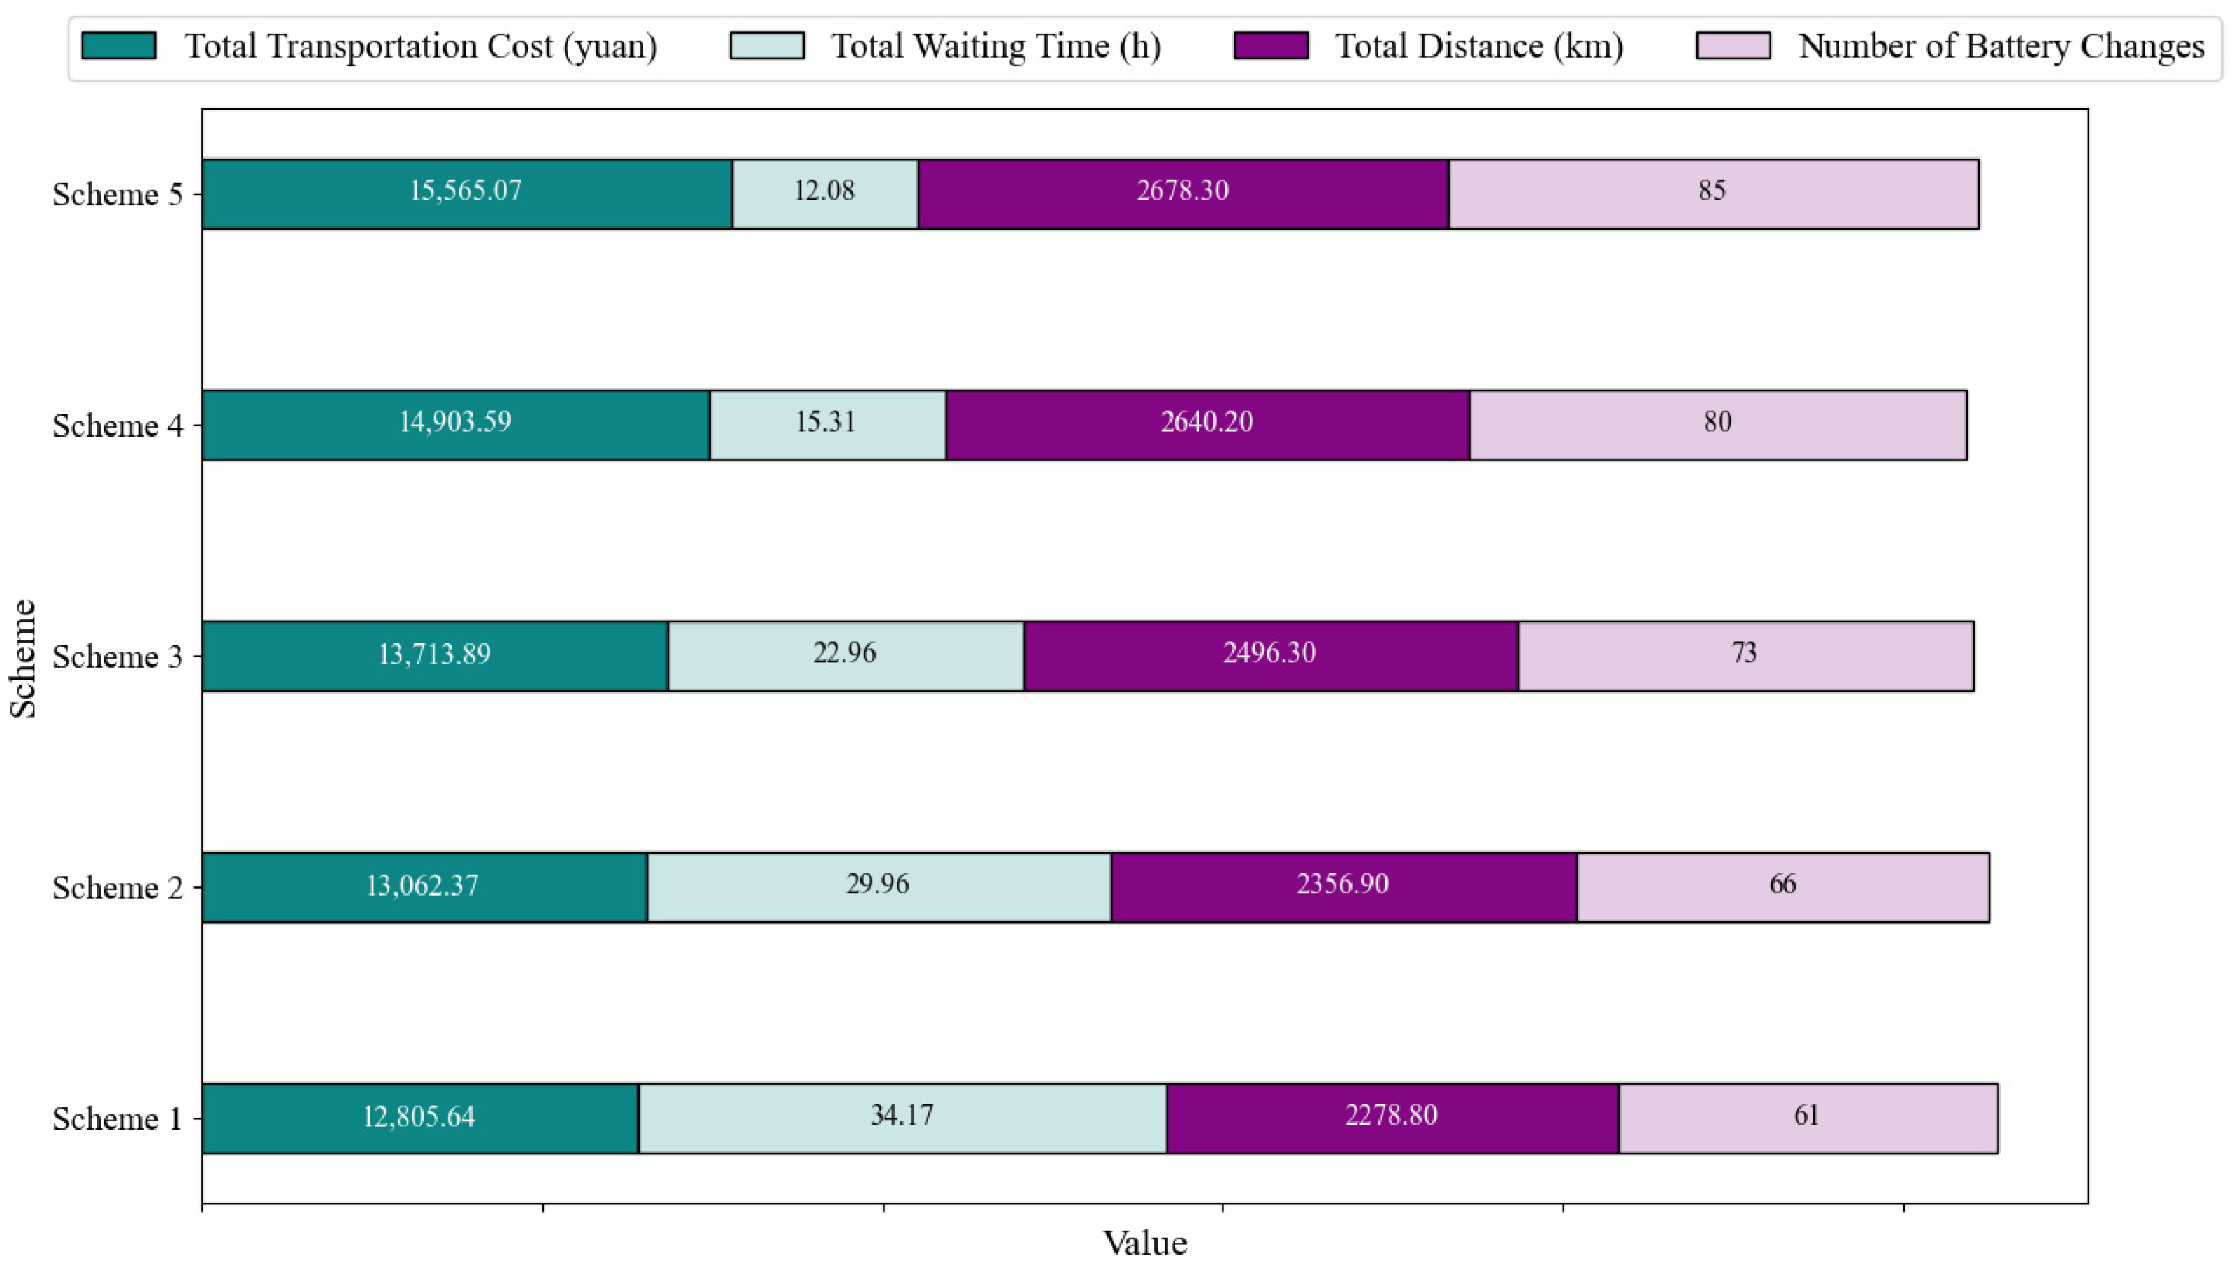
Task: Click the Total Transportation Cost legend swatch
Action: pyautogui.click(x=118, y=46)
